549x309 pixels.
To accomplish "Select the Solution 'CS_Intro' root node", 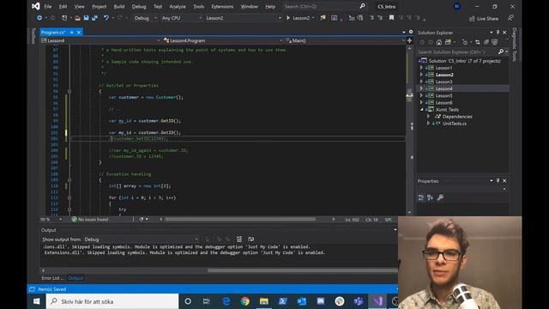I will click(465, 61).
